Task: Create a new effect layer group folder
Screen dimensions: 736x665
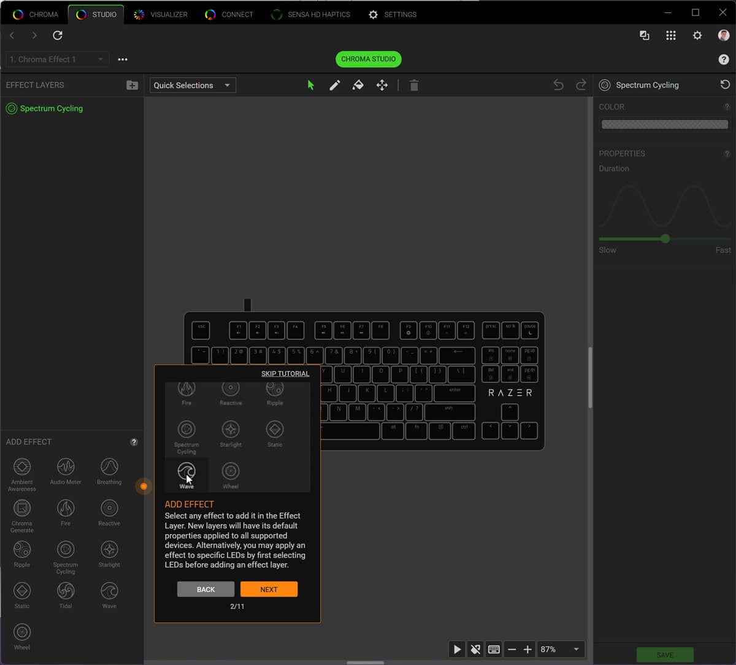Action: (x=132, y=85)
